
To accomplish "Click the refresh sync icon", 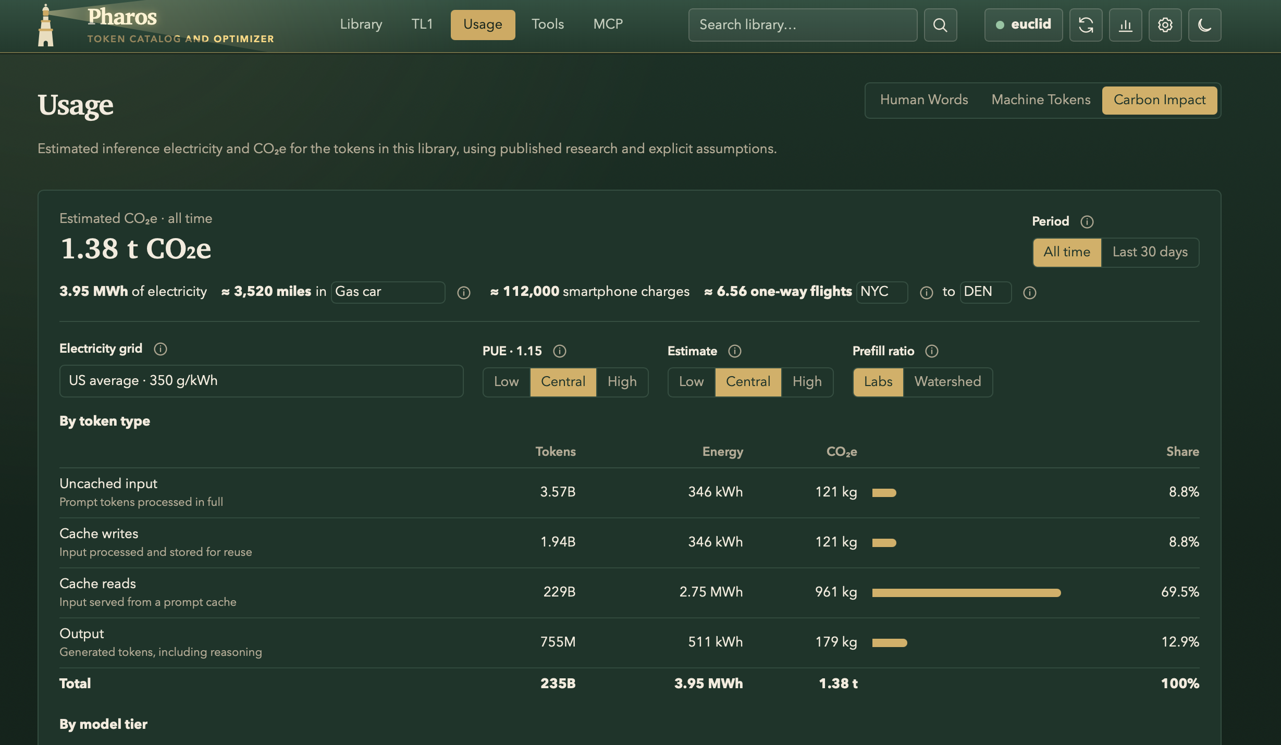I will (1086, 25).
